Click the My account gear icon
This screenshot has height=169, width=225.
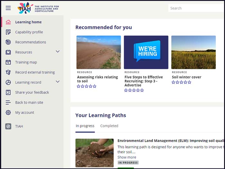click(x=8, y=113)
